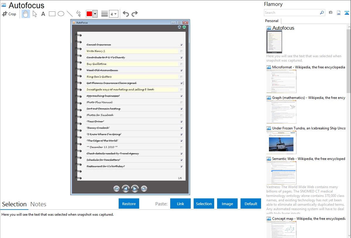This screenshot has height=238, width=351.
Task: Select the Personal tab
Action: click(272, 21)
